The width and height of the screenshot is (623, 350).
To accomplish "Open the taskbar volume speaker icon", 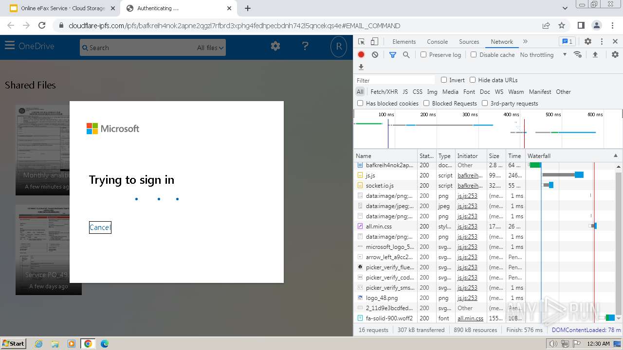I will tap(553, 344).
